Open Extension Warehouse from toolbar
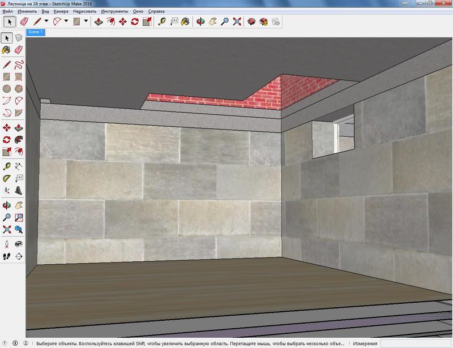Image resolution: width=453 pixels, height=348 pixels. tap(264, 22)
